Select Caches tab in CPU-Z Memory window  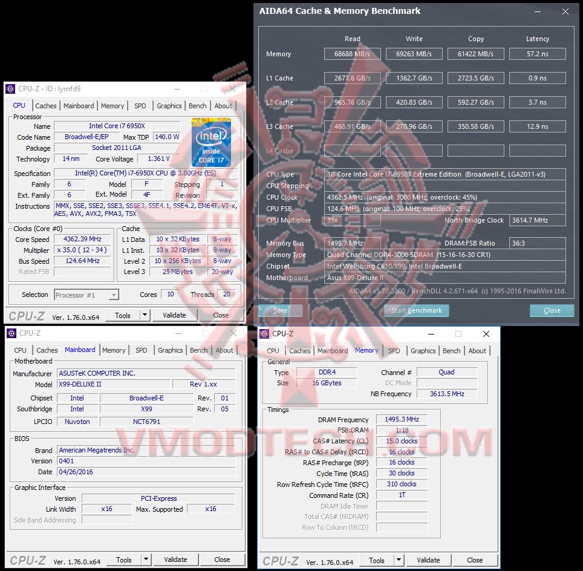click(x=300, y=351)
